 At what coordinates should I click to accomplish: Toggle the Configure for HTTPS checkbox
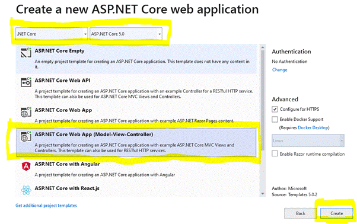275,109
